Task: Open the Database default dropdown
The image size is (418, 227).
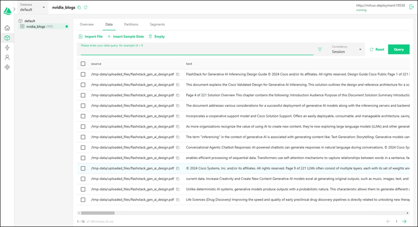Action: pos(32,7)
